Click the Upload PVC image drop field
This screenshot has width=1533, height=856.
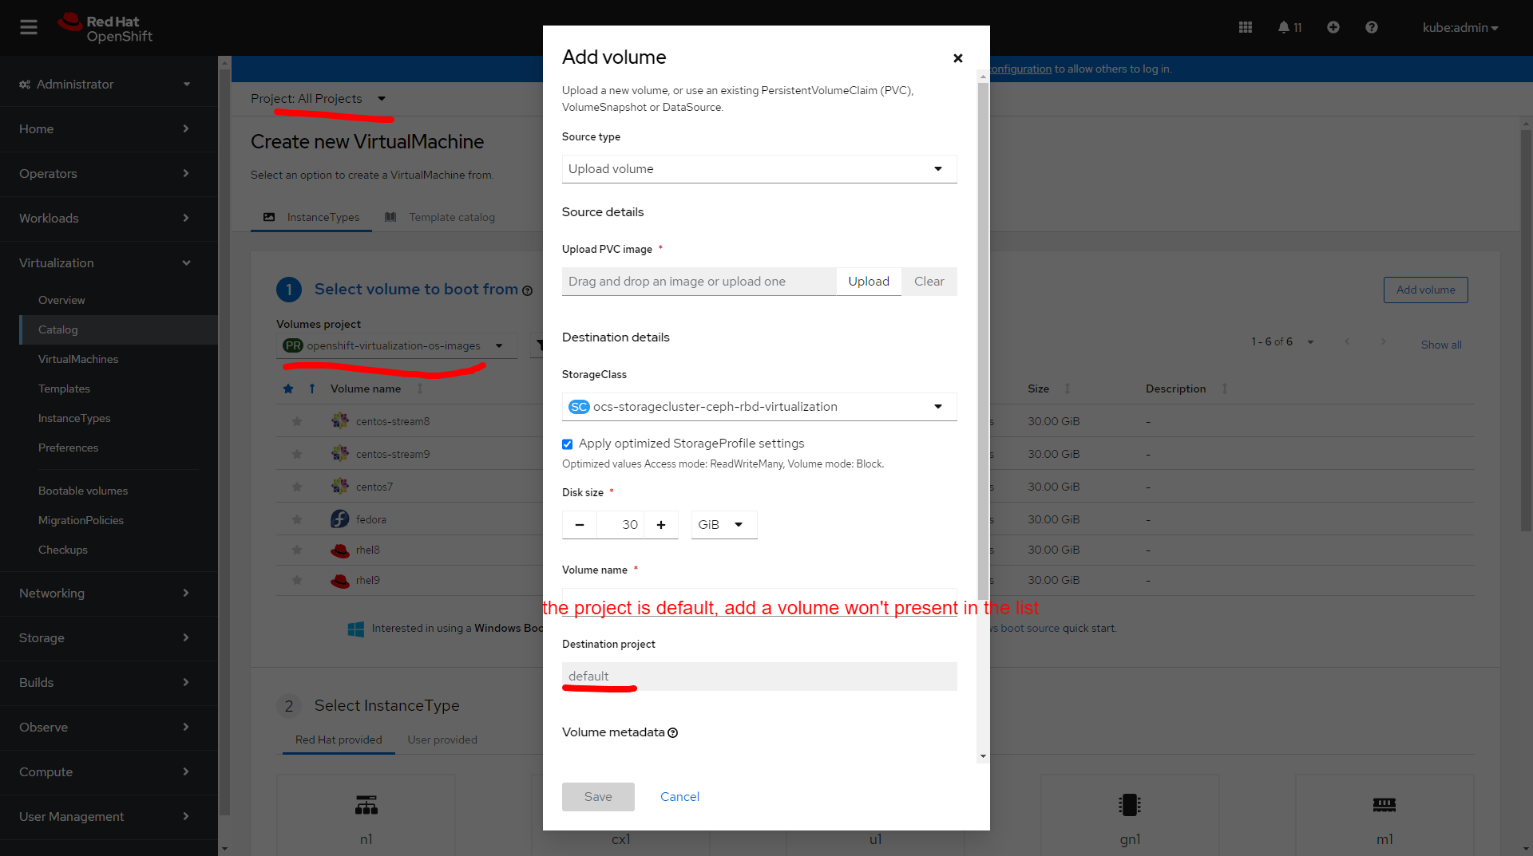tap(699, 282)
